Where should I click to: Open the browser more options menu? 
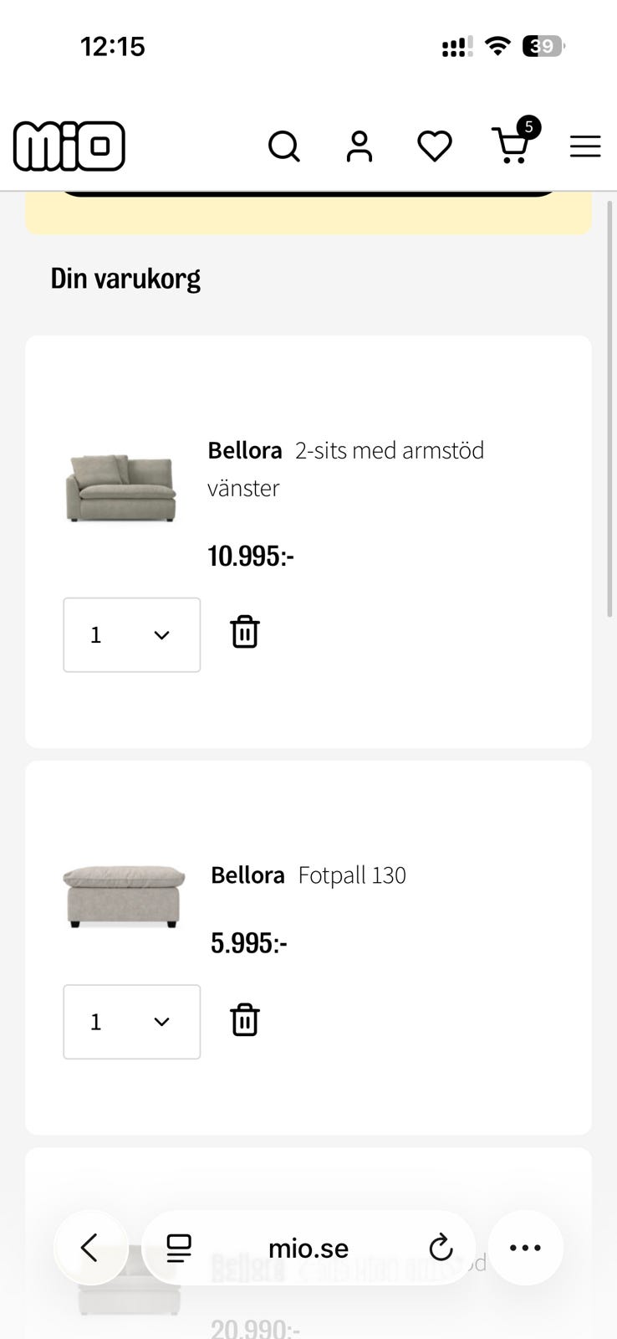[x=525, y=1248]
